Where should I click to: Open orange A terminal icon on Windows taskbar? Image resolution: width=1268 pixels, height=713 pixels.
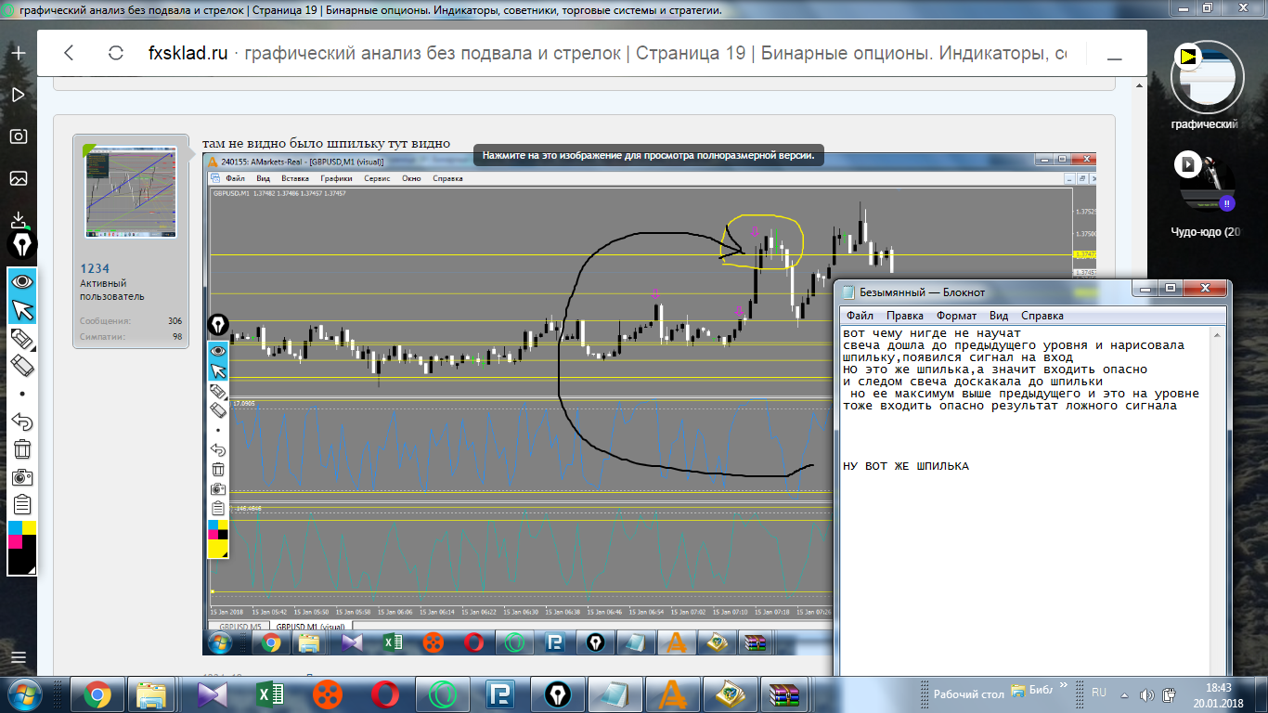coord(672,694)
